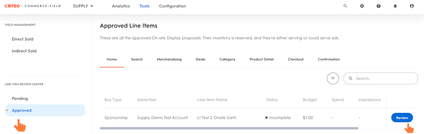Go to Pending line items
The image size is (424, 134).
pos(20,99)
